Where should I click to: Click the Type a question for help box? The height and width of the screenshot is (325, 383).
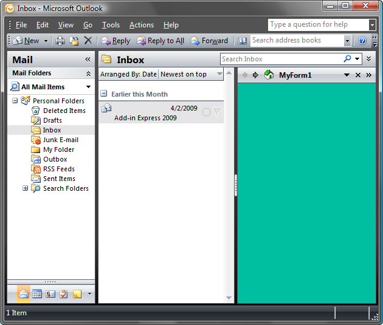(x=319, y=25)
